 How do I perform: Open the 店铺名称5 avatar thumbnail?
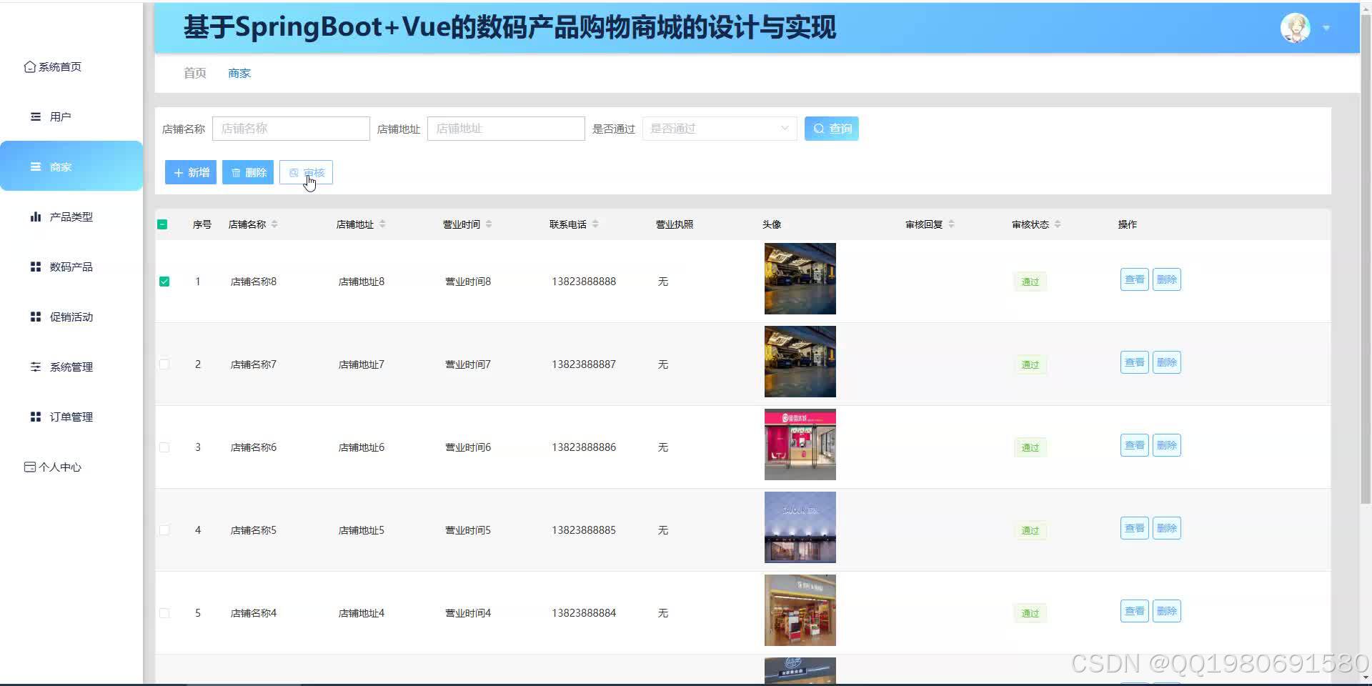(x=800, y=527)
